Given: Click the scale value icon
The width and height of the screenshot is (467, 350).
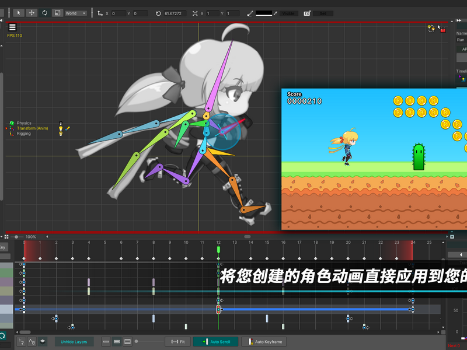Looking at the screenshot, I should coord(195,13).
